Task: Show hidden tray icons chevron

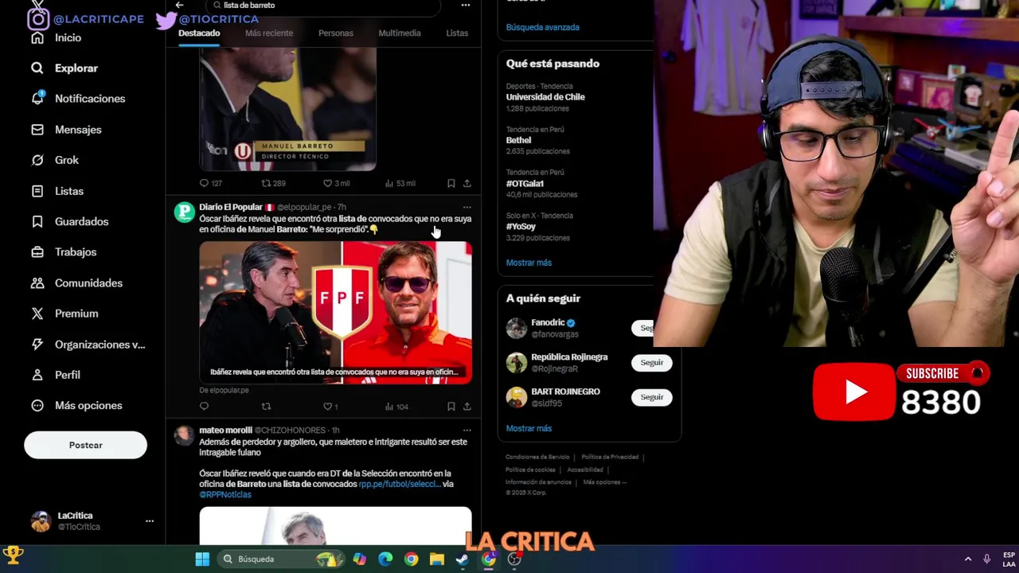Action: [x=968, y=559]
